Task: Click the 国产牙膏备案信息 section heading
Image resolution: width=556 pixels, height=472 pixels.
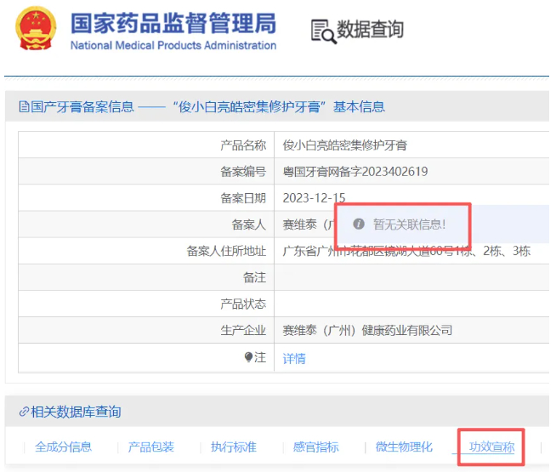Action: [82, 106]
